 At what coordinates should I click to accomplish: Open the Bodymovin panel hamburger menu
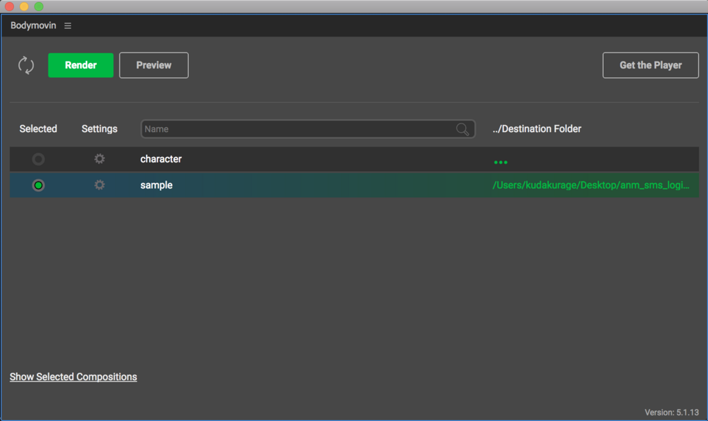pyautogui.click(x=68, y=26)
